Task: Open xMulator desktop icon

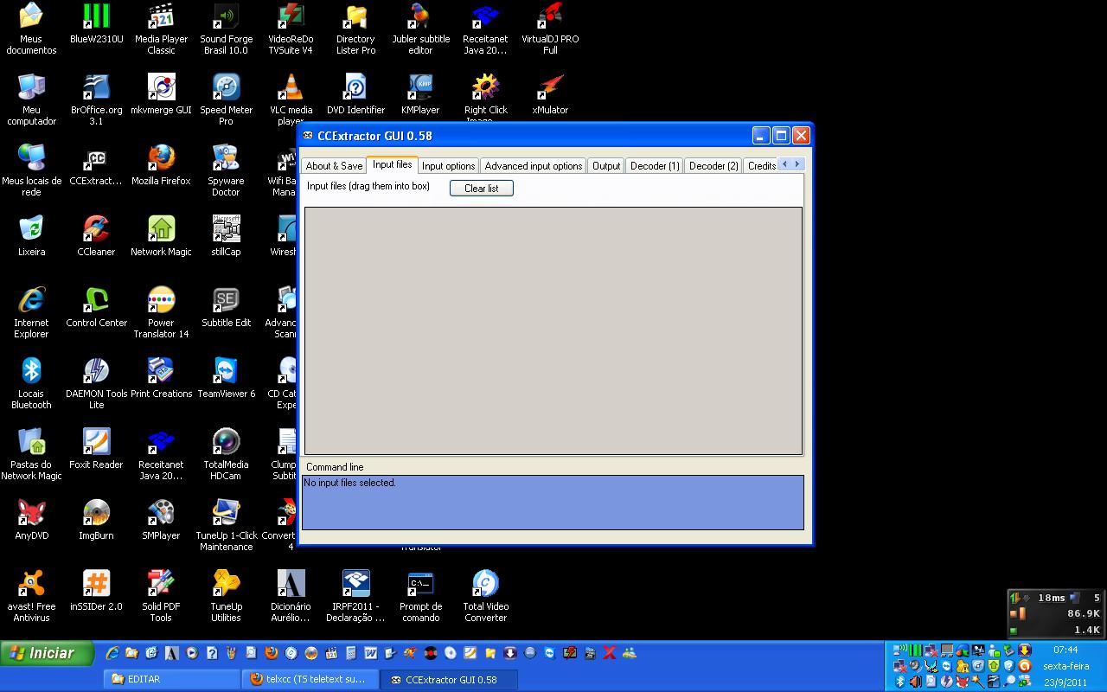Action: click(x=550, y=94)
